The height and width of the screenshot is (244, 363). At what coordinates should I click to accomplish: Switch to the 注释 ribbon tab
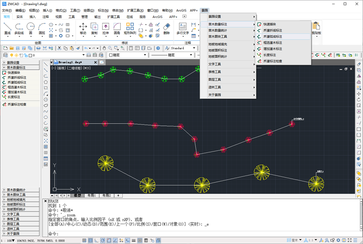[x=45, y=17]
